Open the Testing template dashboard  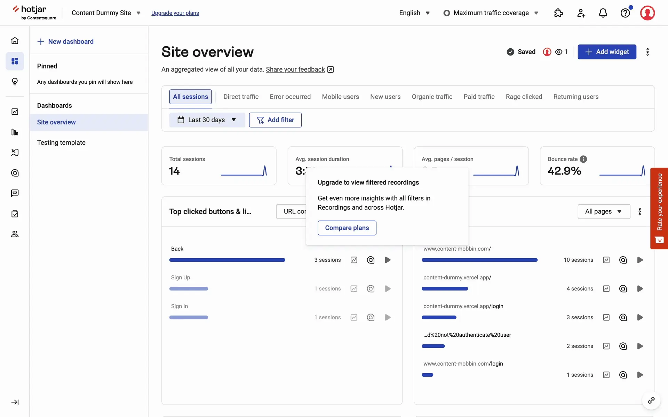[61, 142]
